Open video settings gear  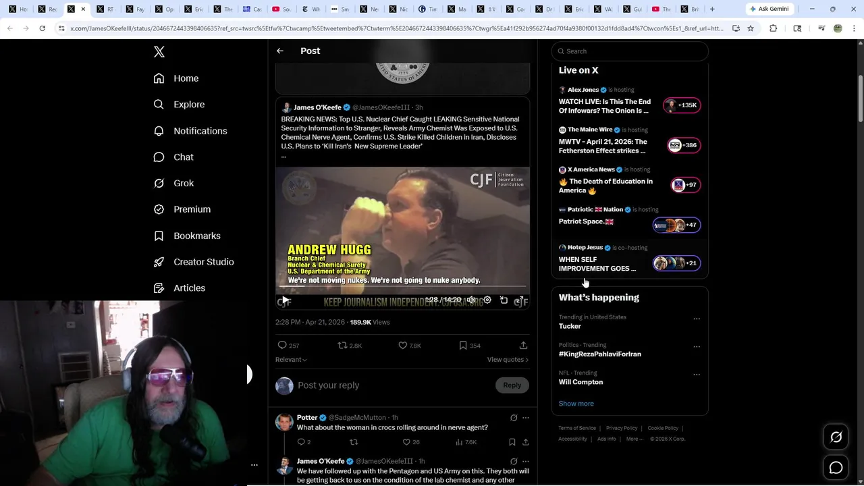click(487, 300)
